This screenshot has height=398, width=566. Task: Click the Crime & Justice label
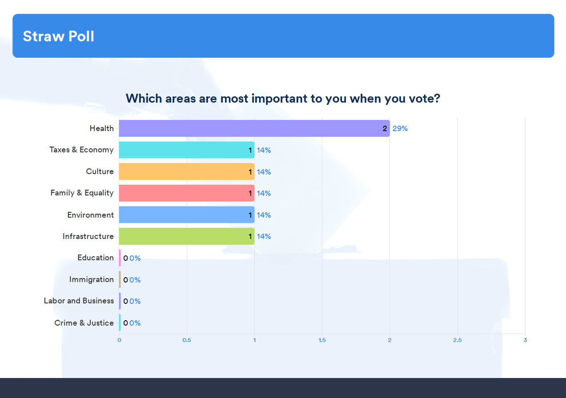point(84,323)
